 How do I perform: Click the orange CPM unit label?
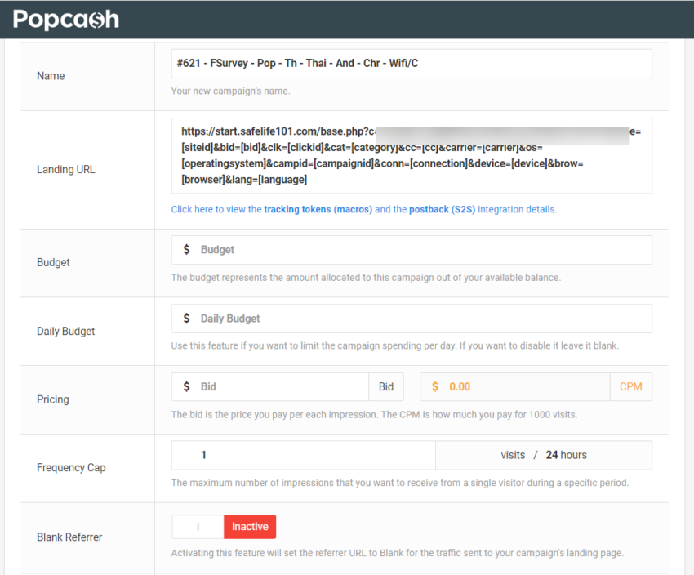(632, 386)
